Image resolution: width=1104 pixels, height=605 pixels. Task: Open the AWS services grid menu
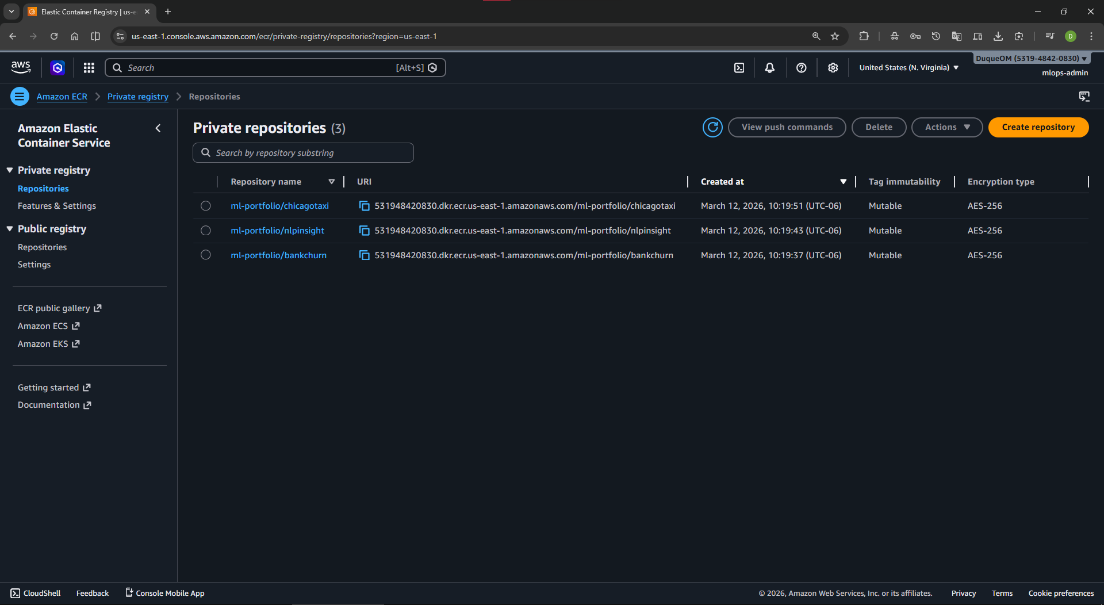click(89, 68)
